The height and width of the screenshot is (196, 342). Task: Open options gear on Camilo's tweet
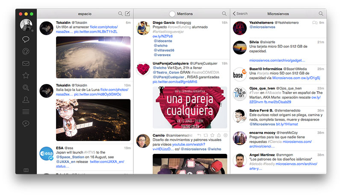pos(226,135)
